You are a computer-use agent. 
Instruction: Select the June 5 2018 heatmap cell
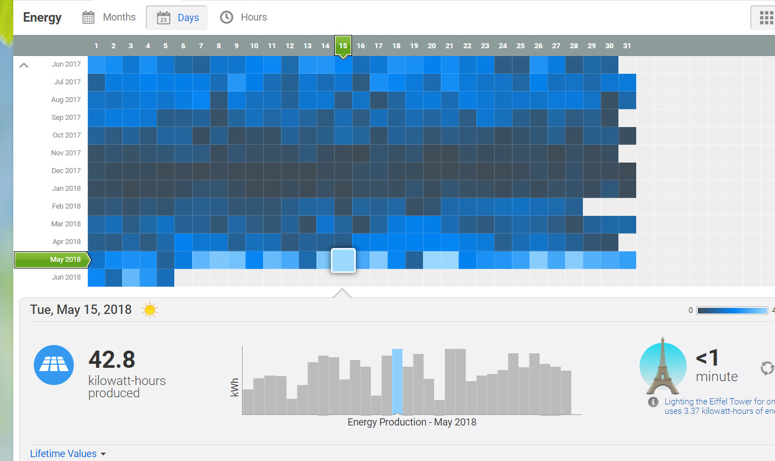(165, 278)
